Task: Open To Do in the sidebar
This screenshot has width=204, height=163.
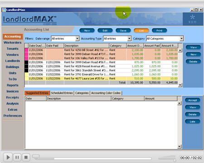Action: pyautogui.click(x=13, y=79)
